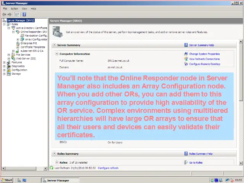The image size is (244, 183).
Task: Click the Configure refresh link
Action: click(108, 168)
